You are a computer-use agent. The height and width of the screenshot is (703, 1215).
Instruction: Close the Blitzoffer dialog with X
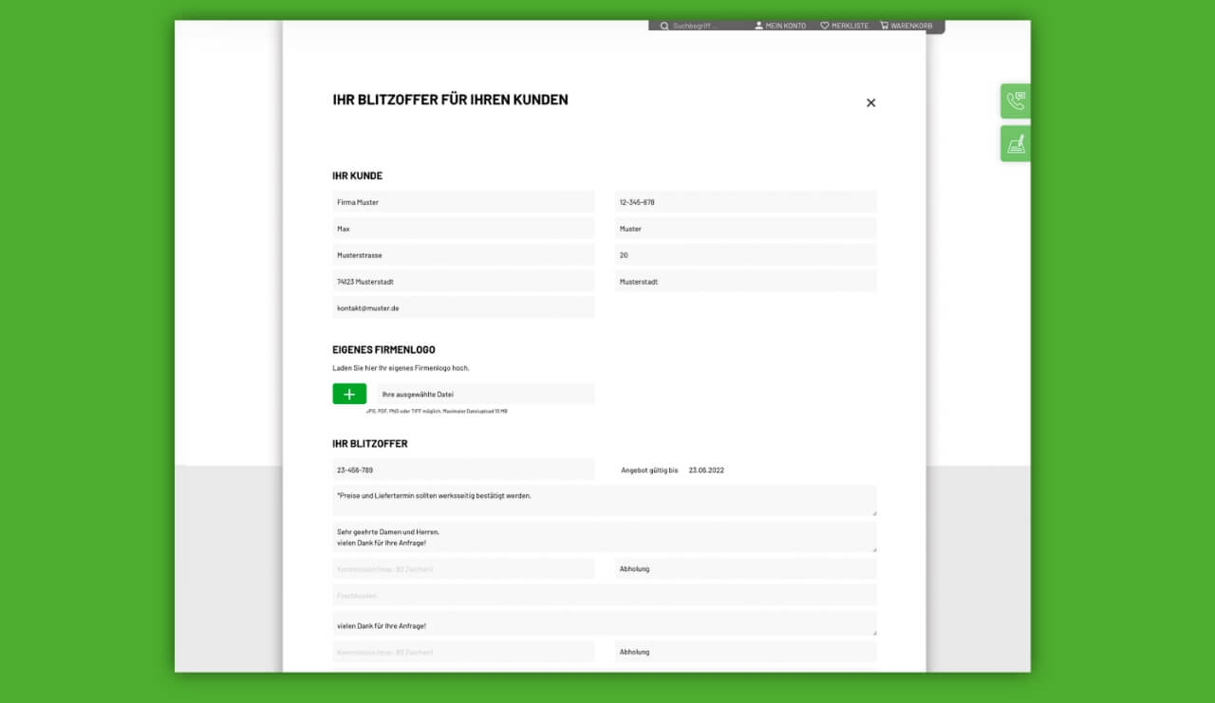point(870,102)
